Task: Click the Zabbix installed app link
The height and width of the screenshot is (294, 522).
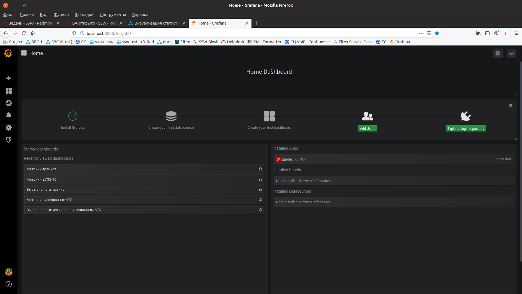Action: (394, 159)
